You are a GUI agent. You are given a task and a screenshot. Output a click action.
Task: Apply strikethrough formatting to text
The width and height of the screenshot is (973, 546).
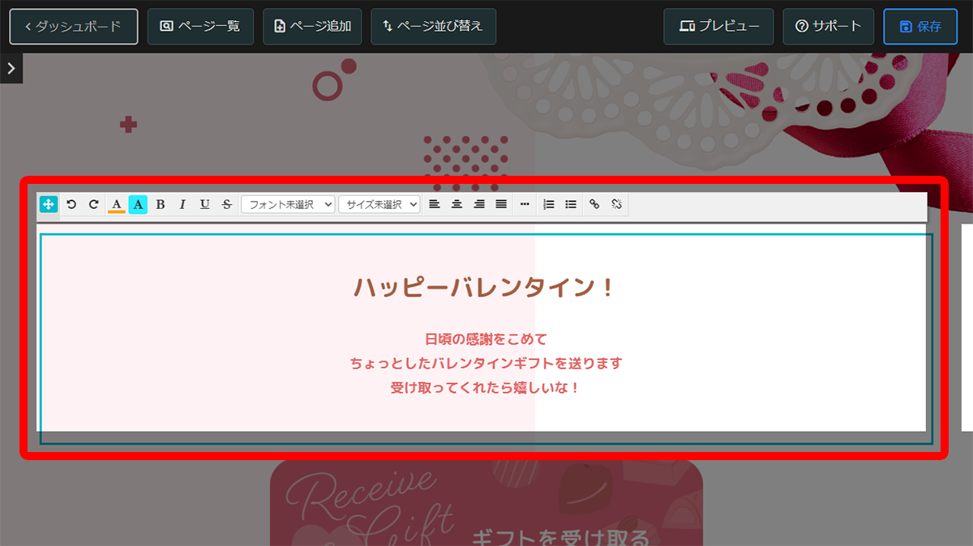pos(226,204)
